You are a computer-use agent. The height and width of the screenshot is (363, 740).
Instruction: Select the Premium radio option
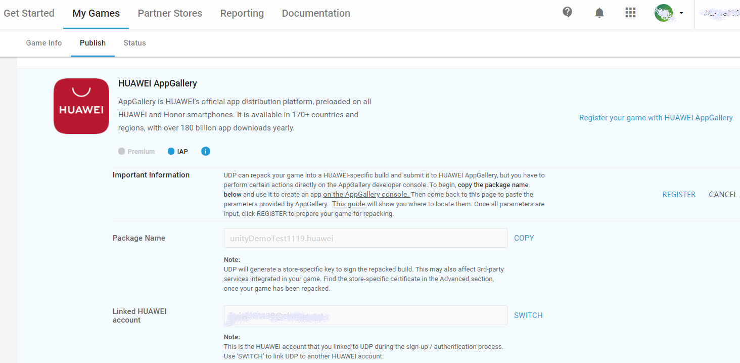pyautogui.click(x=121, y=151)
